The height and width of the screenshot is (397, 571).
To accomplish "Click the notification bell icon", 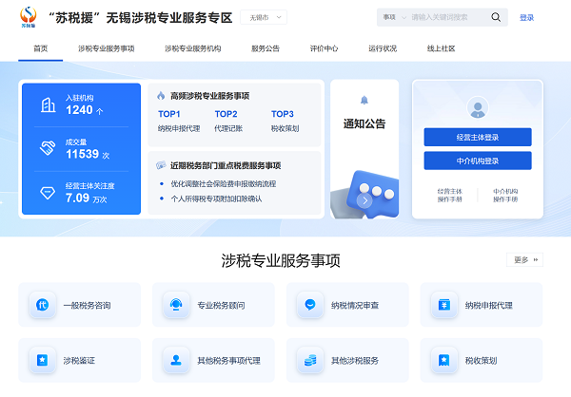I will click(364, 100).
